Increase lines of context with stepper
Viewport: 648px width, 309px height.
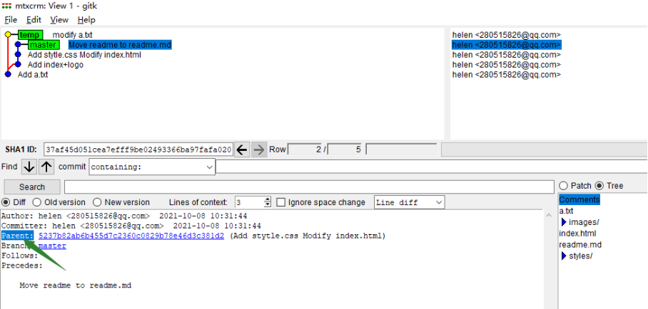[x=268, y=199]
